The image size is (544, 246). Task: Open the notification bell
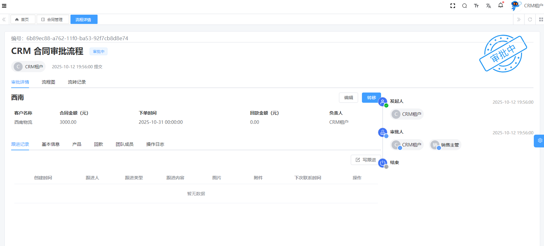tap(500, 5)
